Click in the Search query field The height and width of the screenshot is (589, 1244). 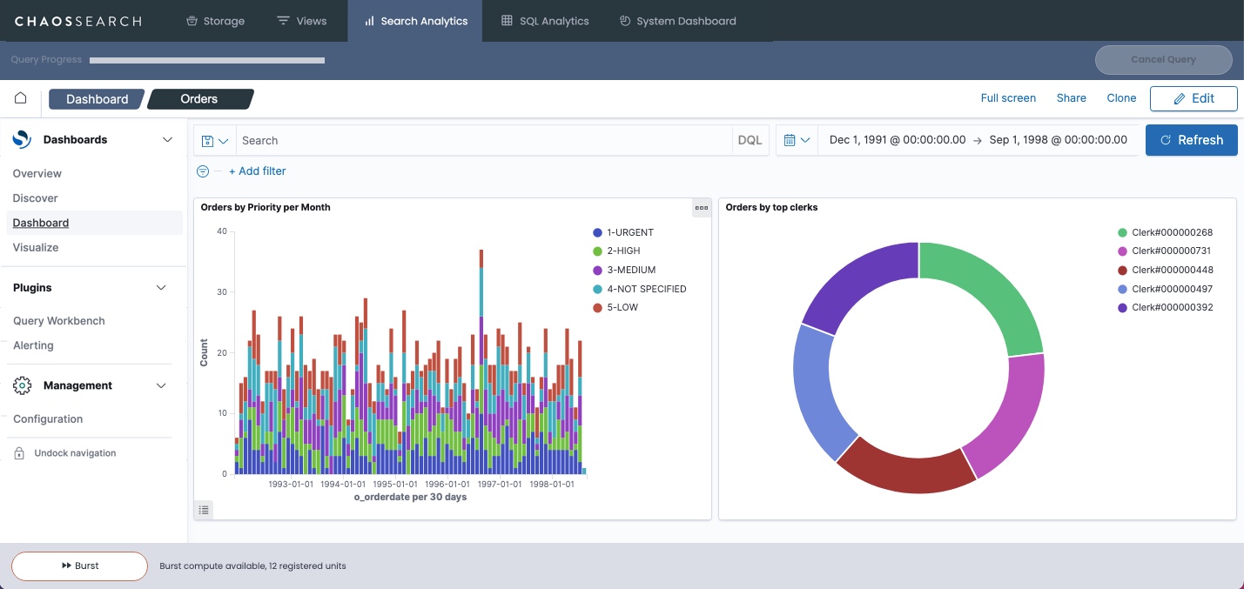click(483, 140)
